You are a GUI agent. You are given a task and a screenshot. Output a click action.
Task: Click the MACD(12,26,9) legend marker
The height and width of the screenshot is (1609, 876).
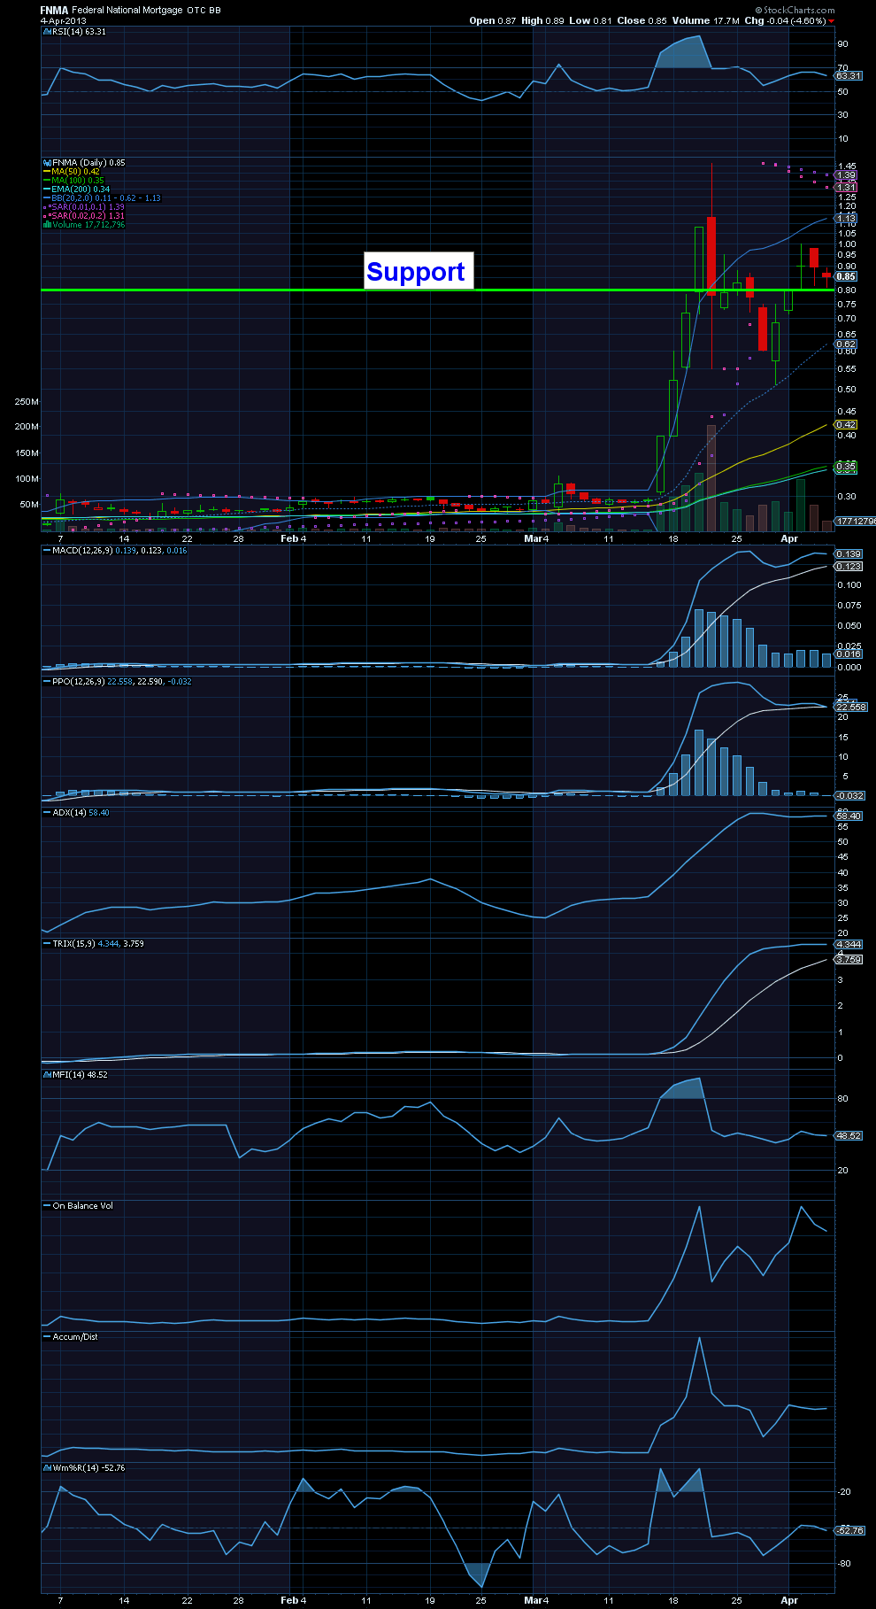click(x=47, y=551)
